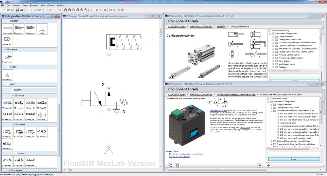Click the clockwise rotate icon below the valve photo
The height and width of the screenshot is (176, 327).
(177, 166)
